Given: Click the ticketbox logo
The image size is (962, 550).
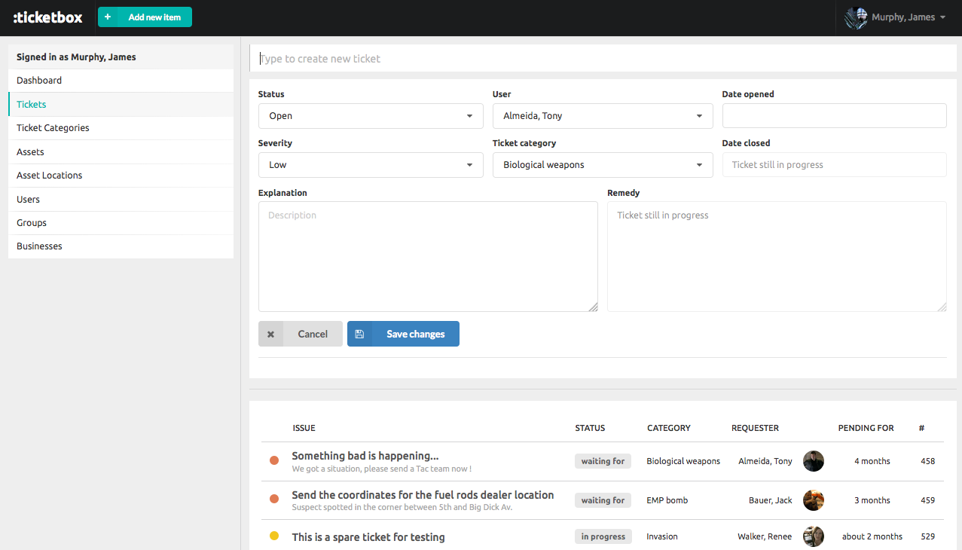Looking at the screenshot, I should [x=48, y=17].
